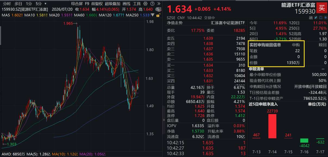Click the 买二 price 1.633
The width and height of the screenshot is (328, 157).
(x=208, y=70)
